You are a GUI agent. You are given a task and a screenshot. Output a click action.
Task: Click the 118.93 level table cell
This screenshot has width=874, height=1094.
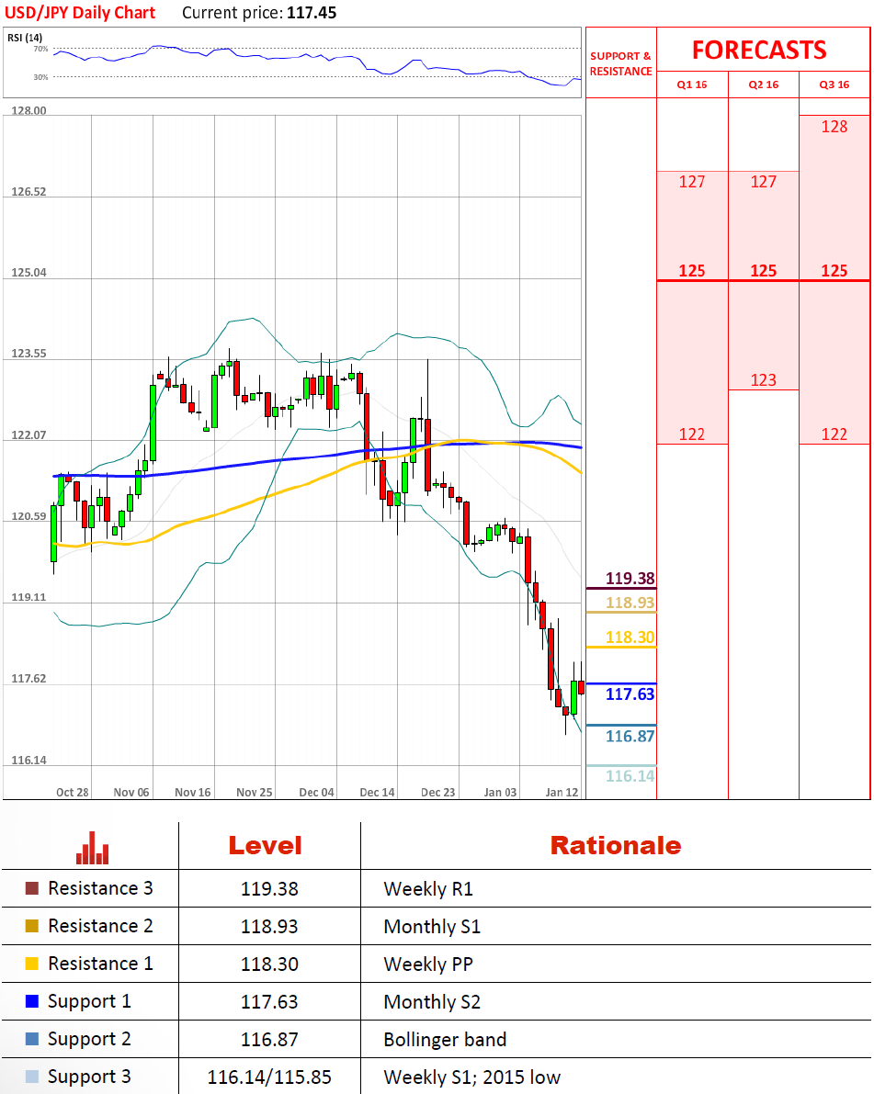pos(269,927)
